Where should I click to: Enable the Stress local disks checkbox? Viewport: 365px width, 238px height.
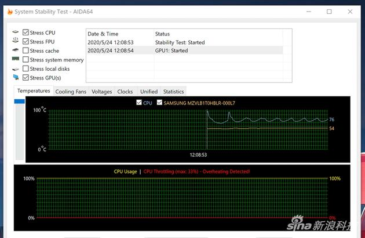tap(25, 68)
